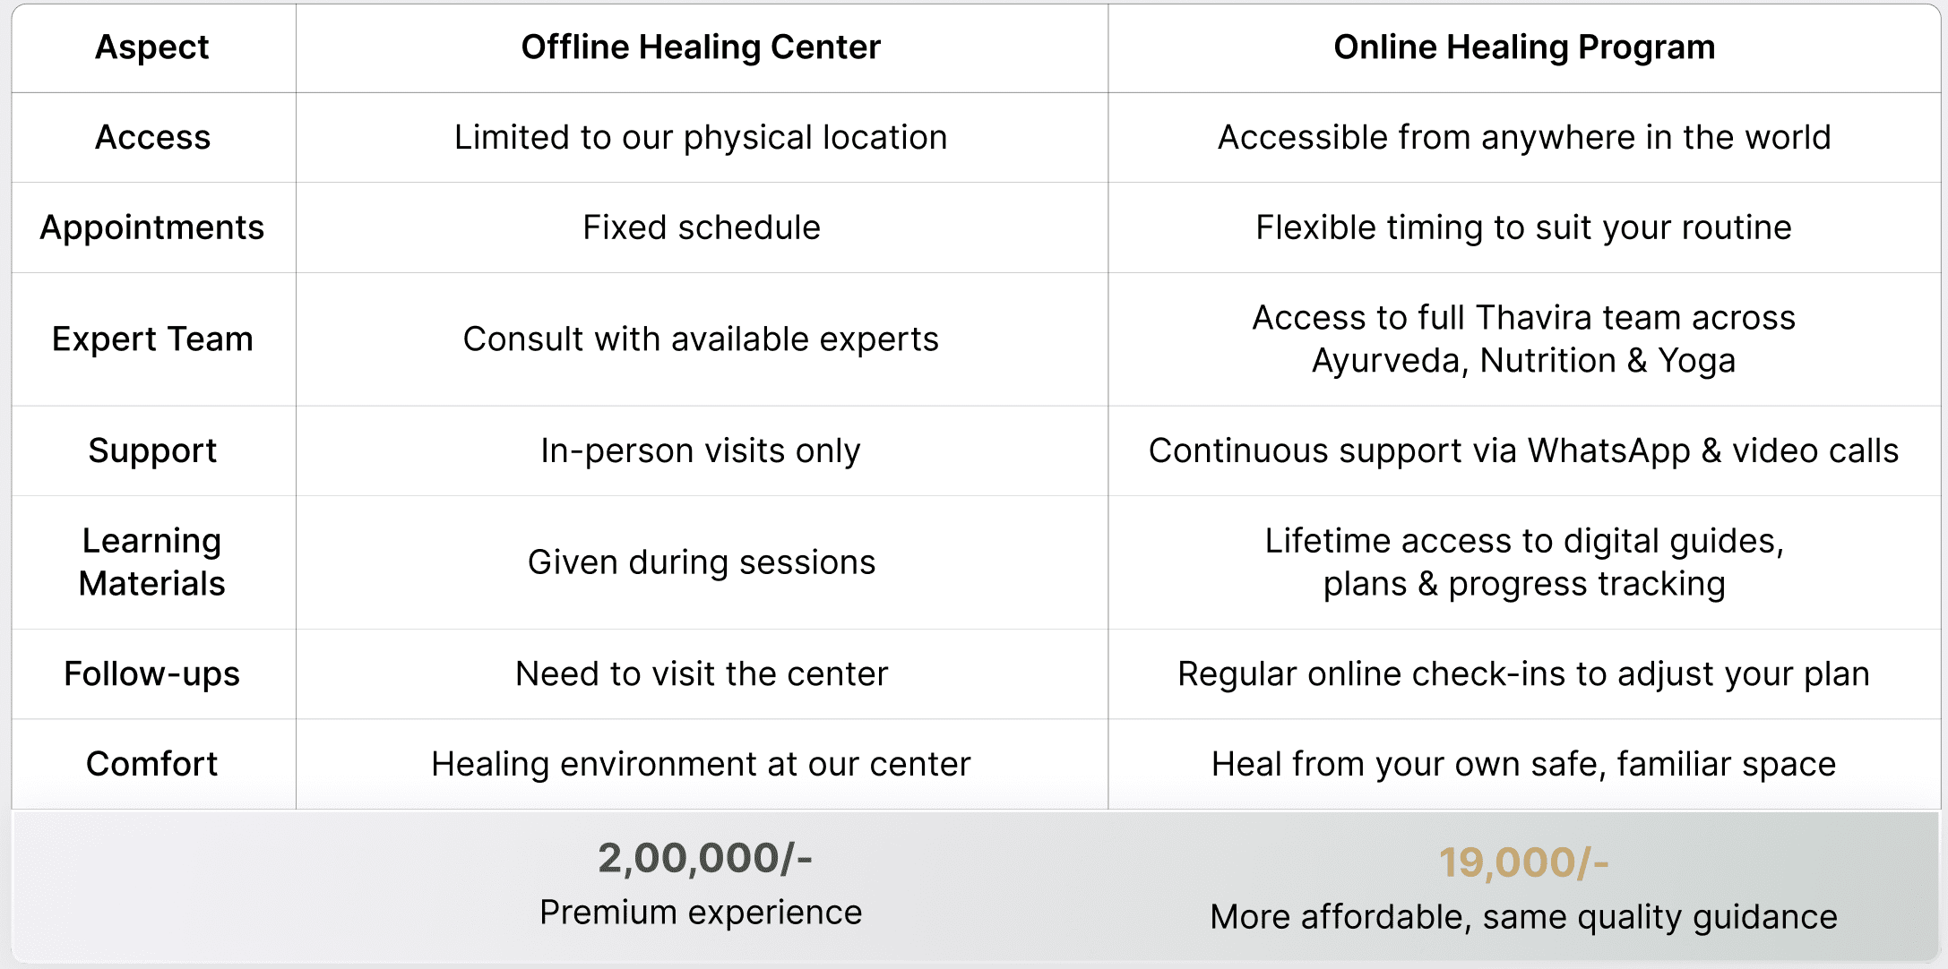Select the WhatsApp & video calls support cell
The image size is (1948, 969).
(1523, 450)
